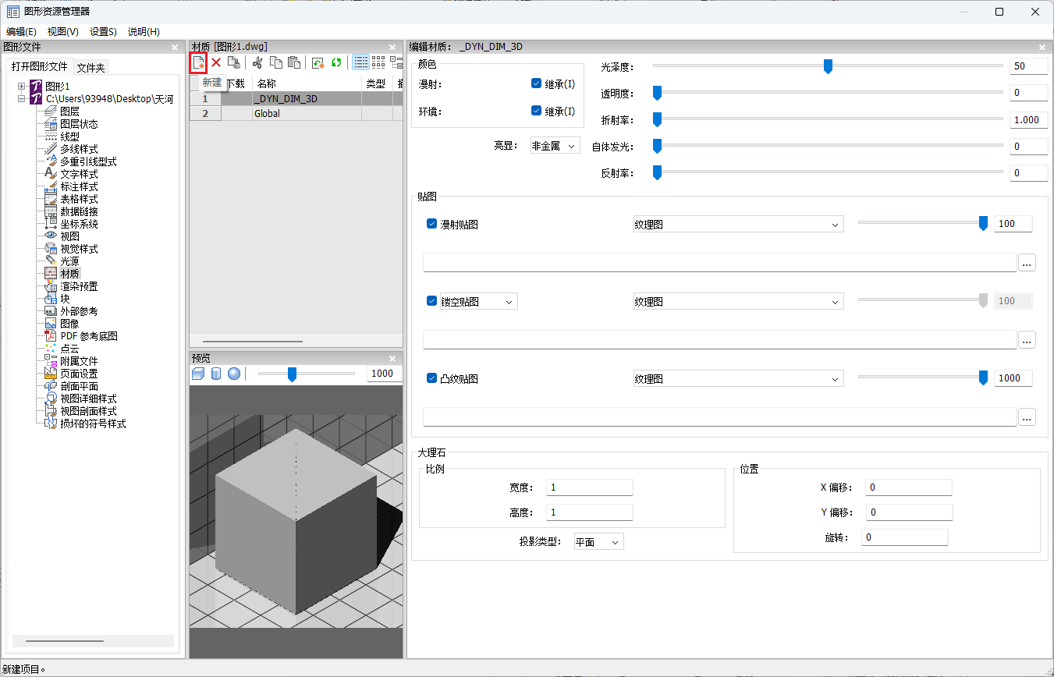Open the 编辑(E) menu
1054x677 pixels.
tap(22, 32)
